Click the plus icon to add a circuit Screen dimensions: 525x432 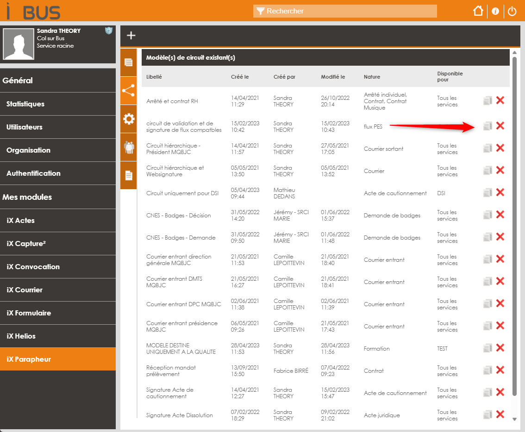(131, 36)
